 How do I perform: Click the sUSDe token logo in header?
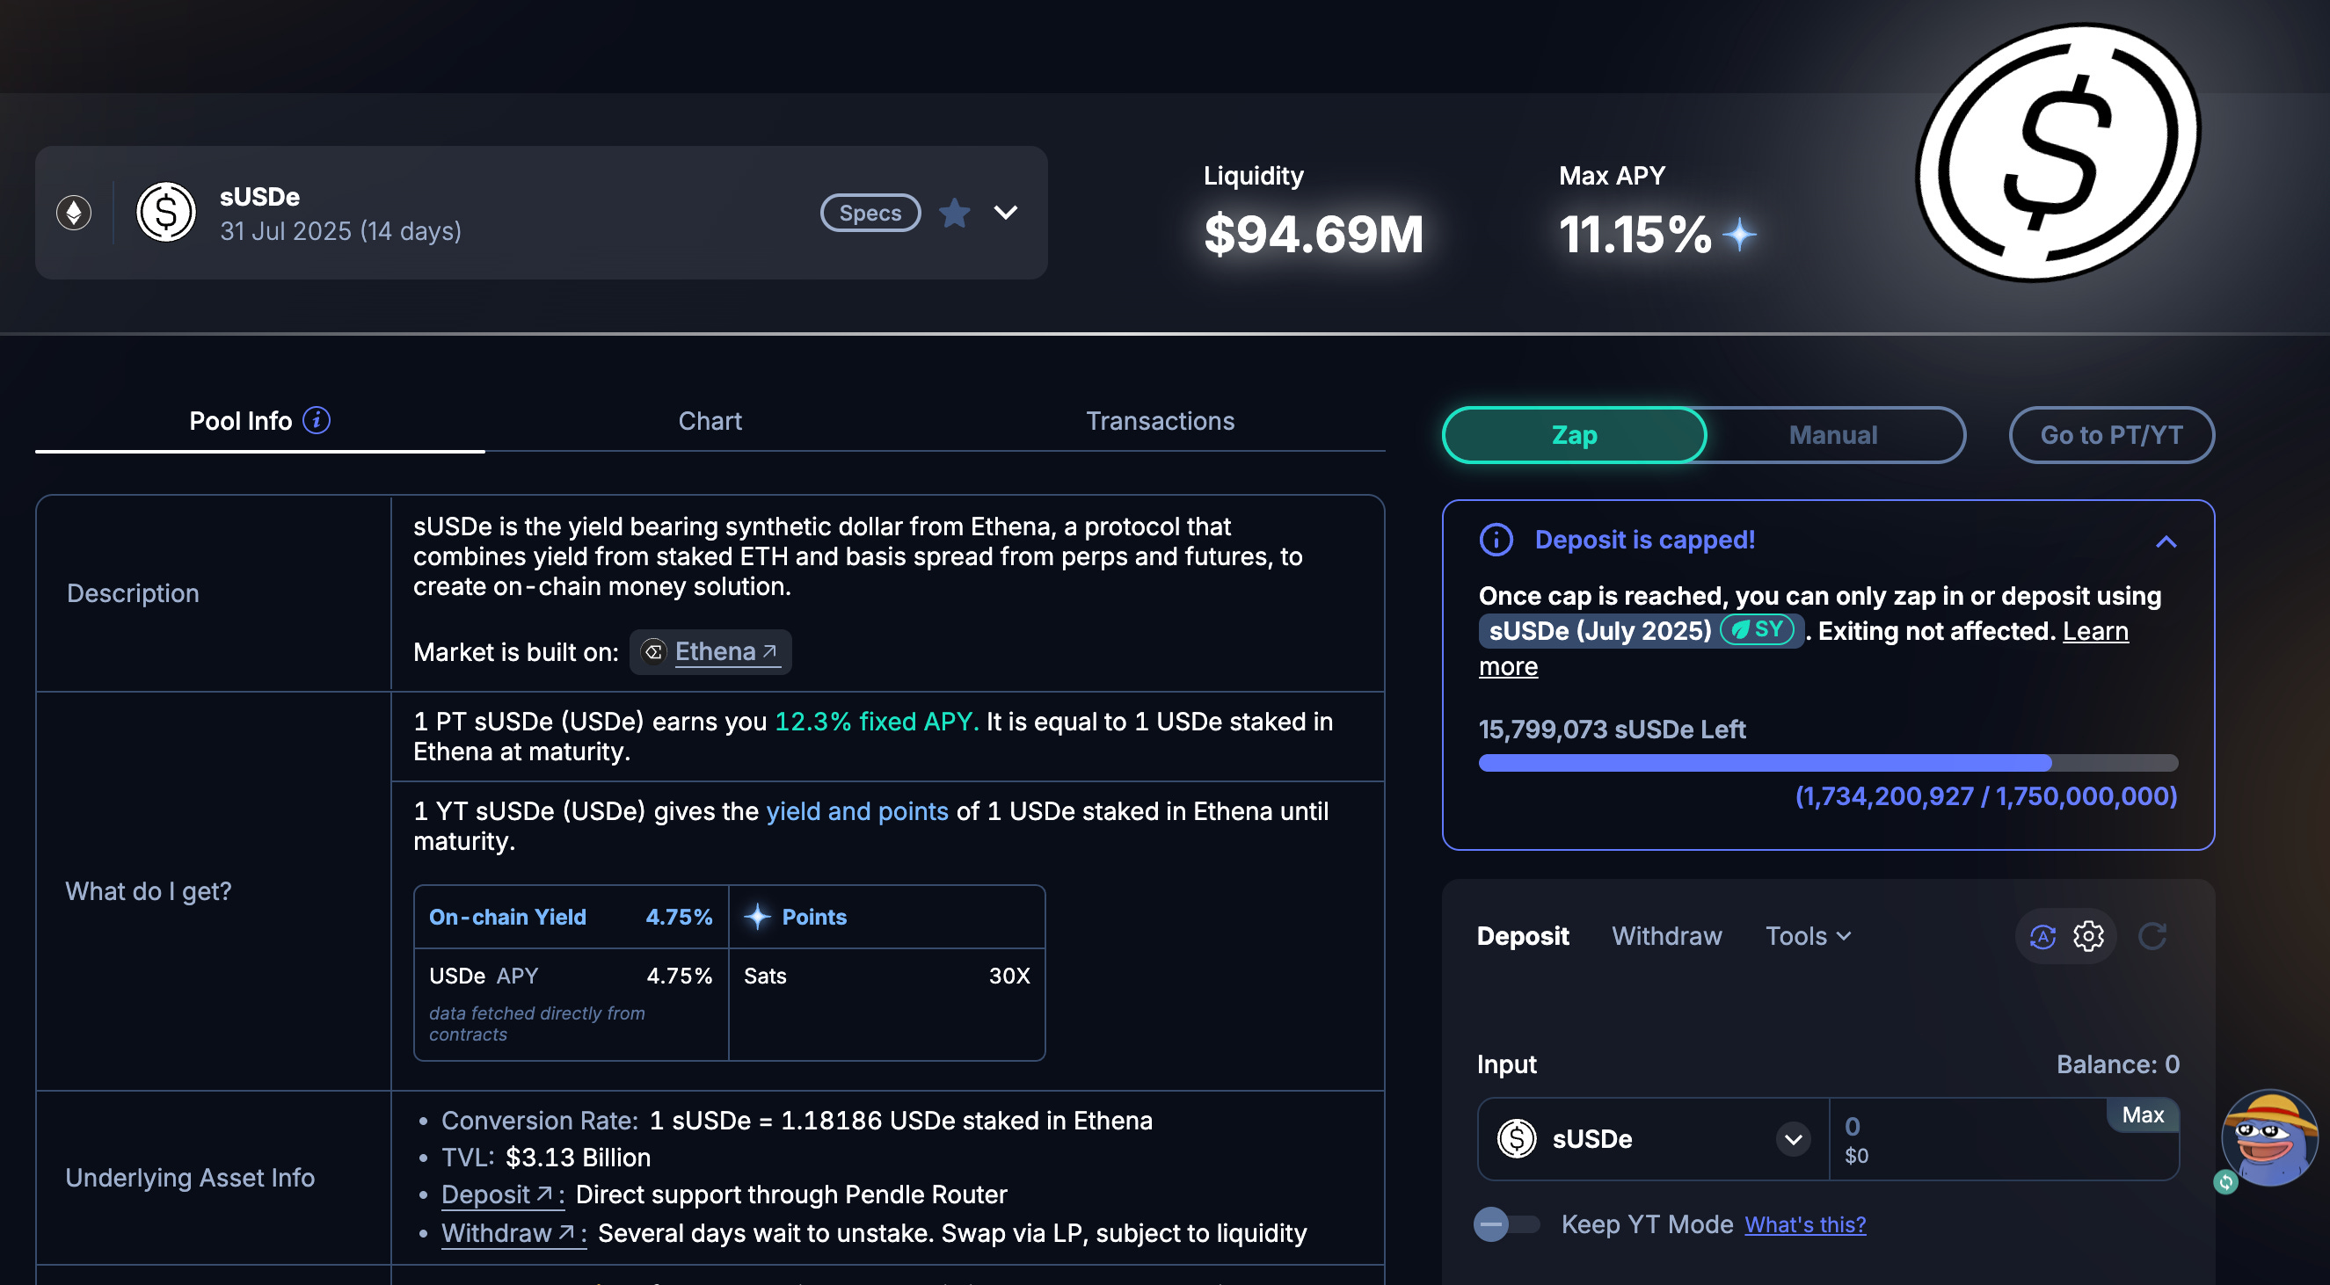pos(165,213)
